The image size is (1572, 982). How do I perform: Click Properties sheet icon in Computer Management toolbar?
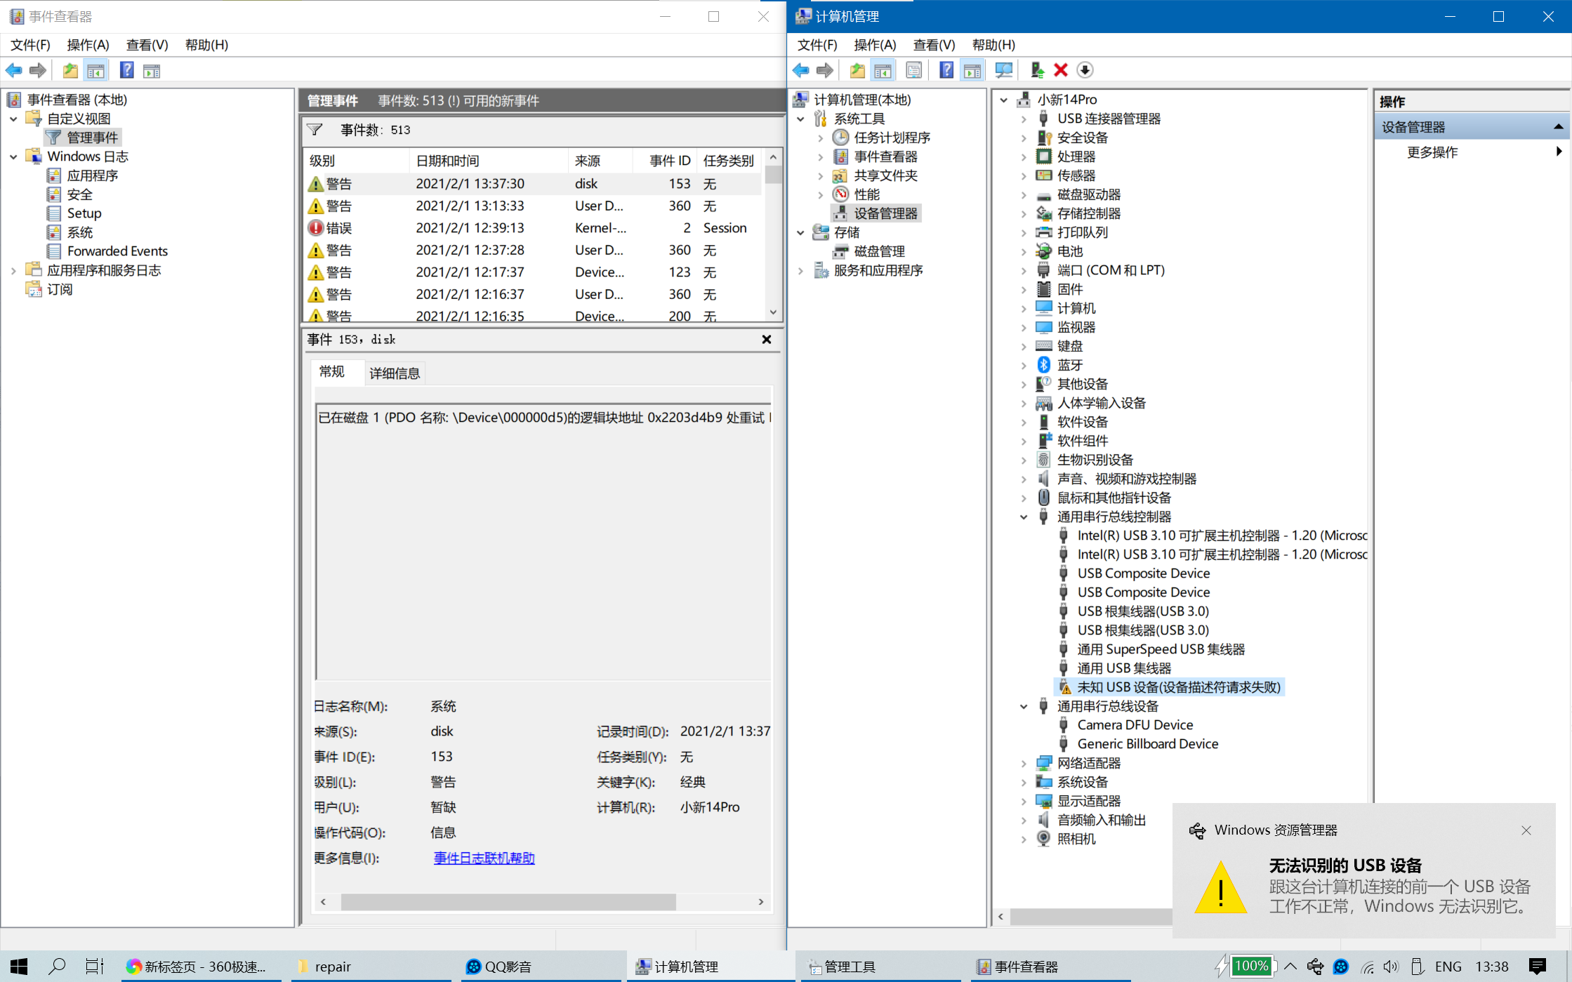(x=913, y=70)
